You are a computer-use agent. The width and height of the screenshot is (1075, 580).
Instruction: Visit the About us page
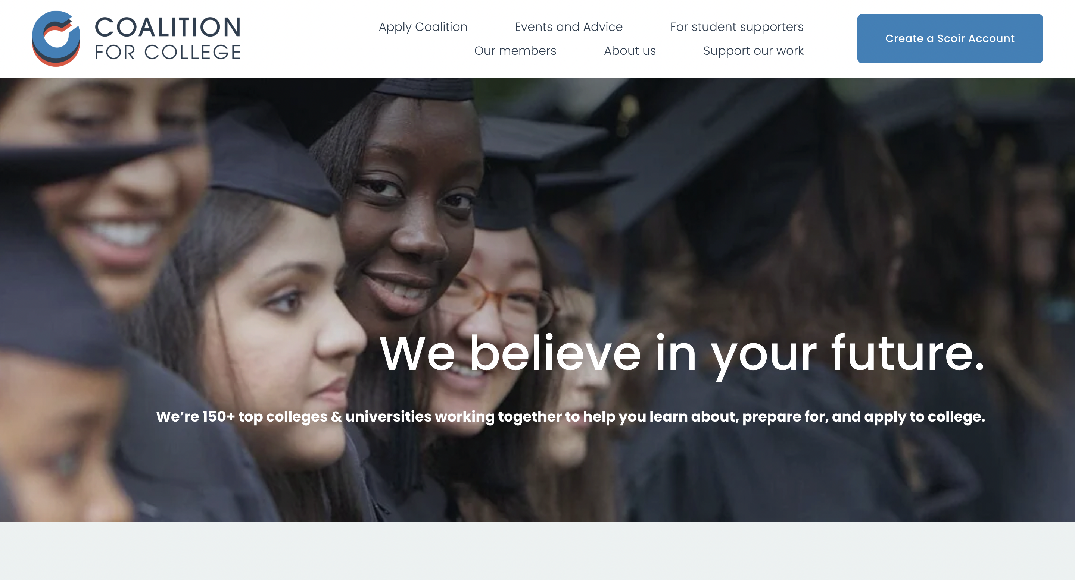click(630, 50)
